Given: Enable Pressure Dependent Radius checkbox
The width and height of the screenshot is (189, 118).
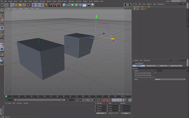Looking at the screenshot, I should point(155,73).
